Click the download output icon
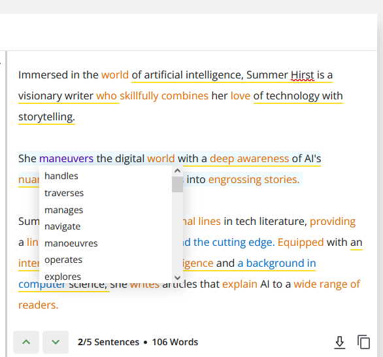The width and height of the screenshot is (383, 357). click(339, 342)
